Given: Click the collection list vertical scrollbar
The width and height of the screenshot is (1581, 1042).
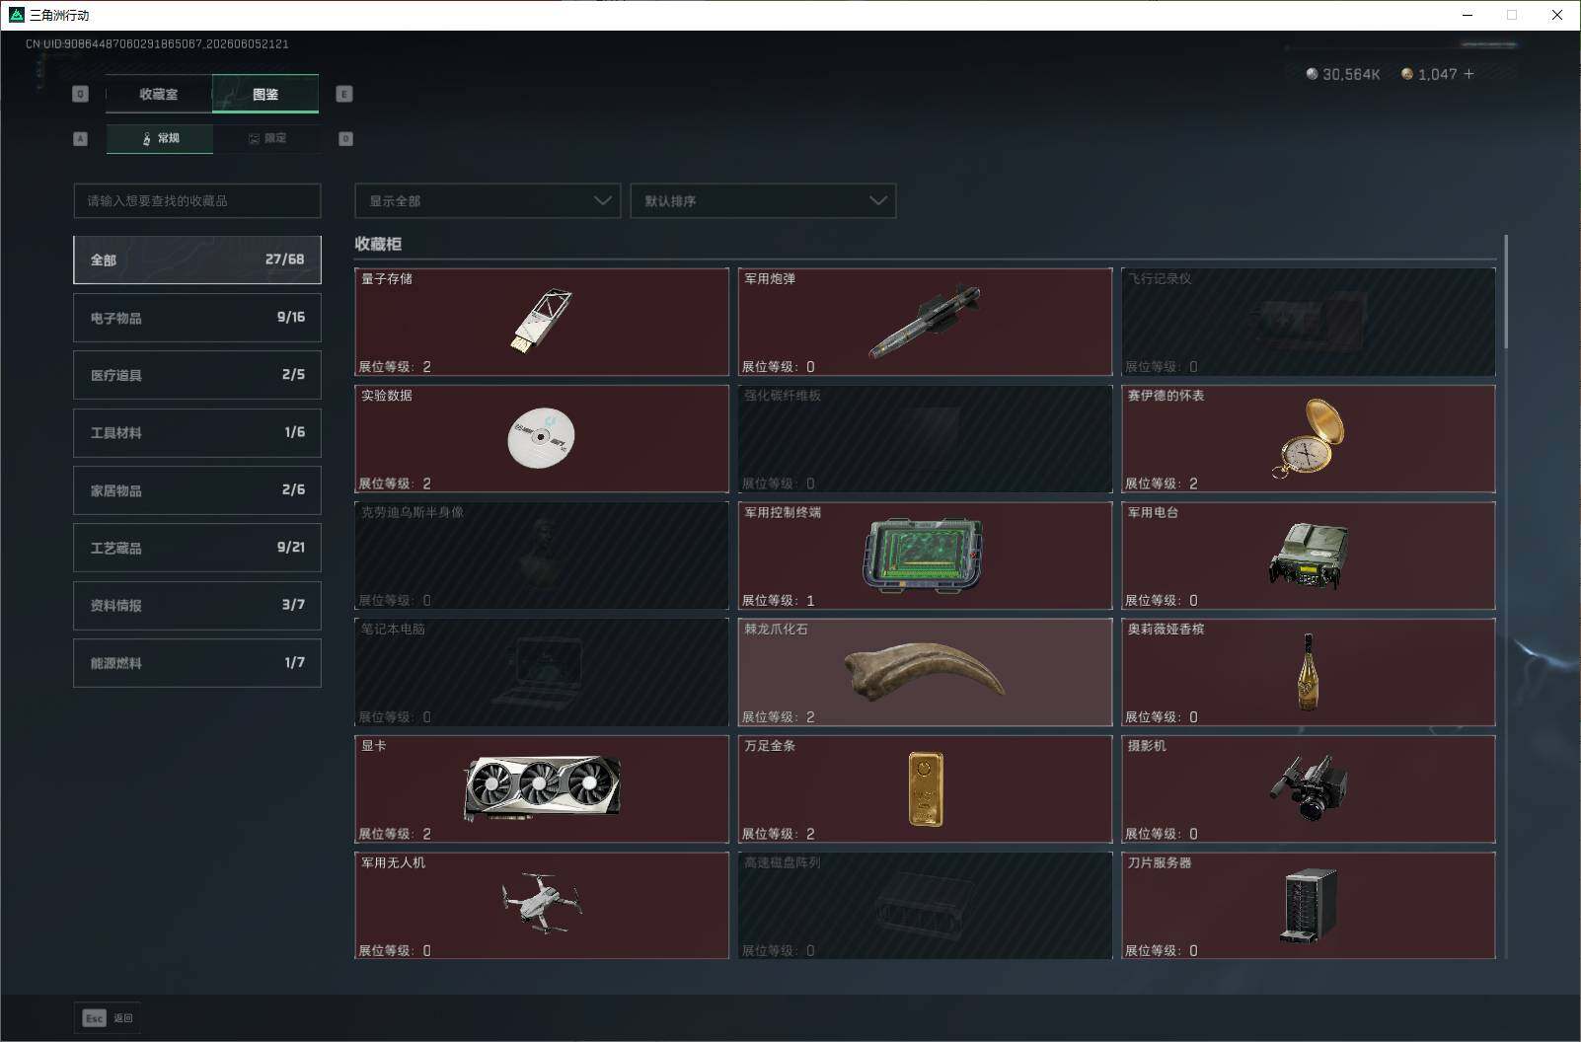Looking at the screenshot, I should coord(1506,292).
